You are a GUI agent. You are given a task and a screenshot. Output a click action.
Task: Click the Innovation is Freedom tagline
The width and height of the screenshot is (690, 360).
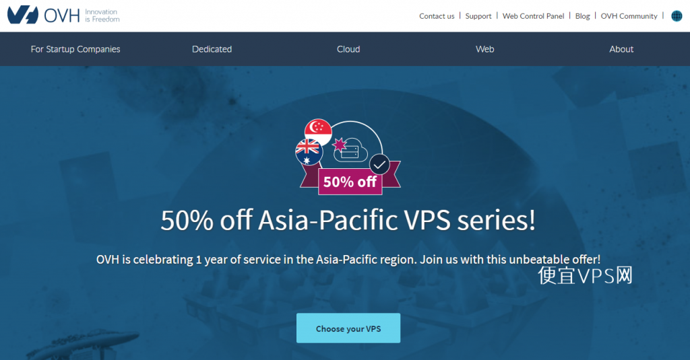coord(102,15)
